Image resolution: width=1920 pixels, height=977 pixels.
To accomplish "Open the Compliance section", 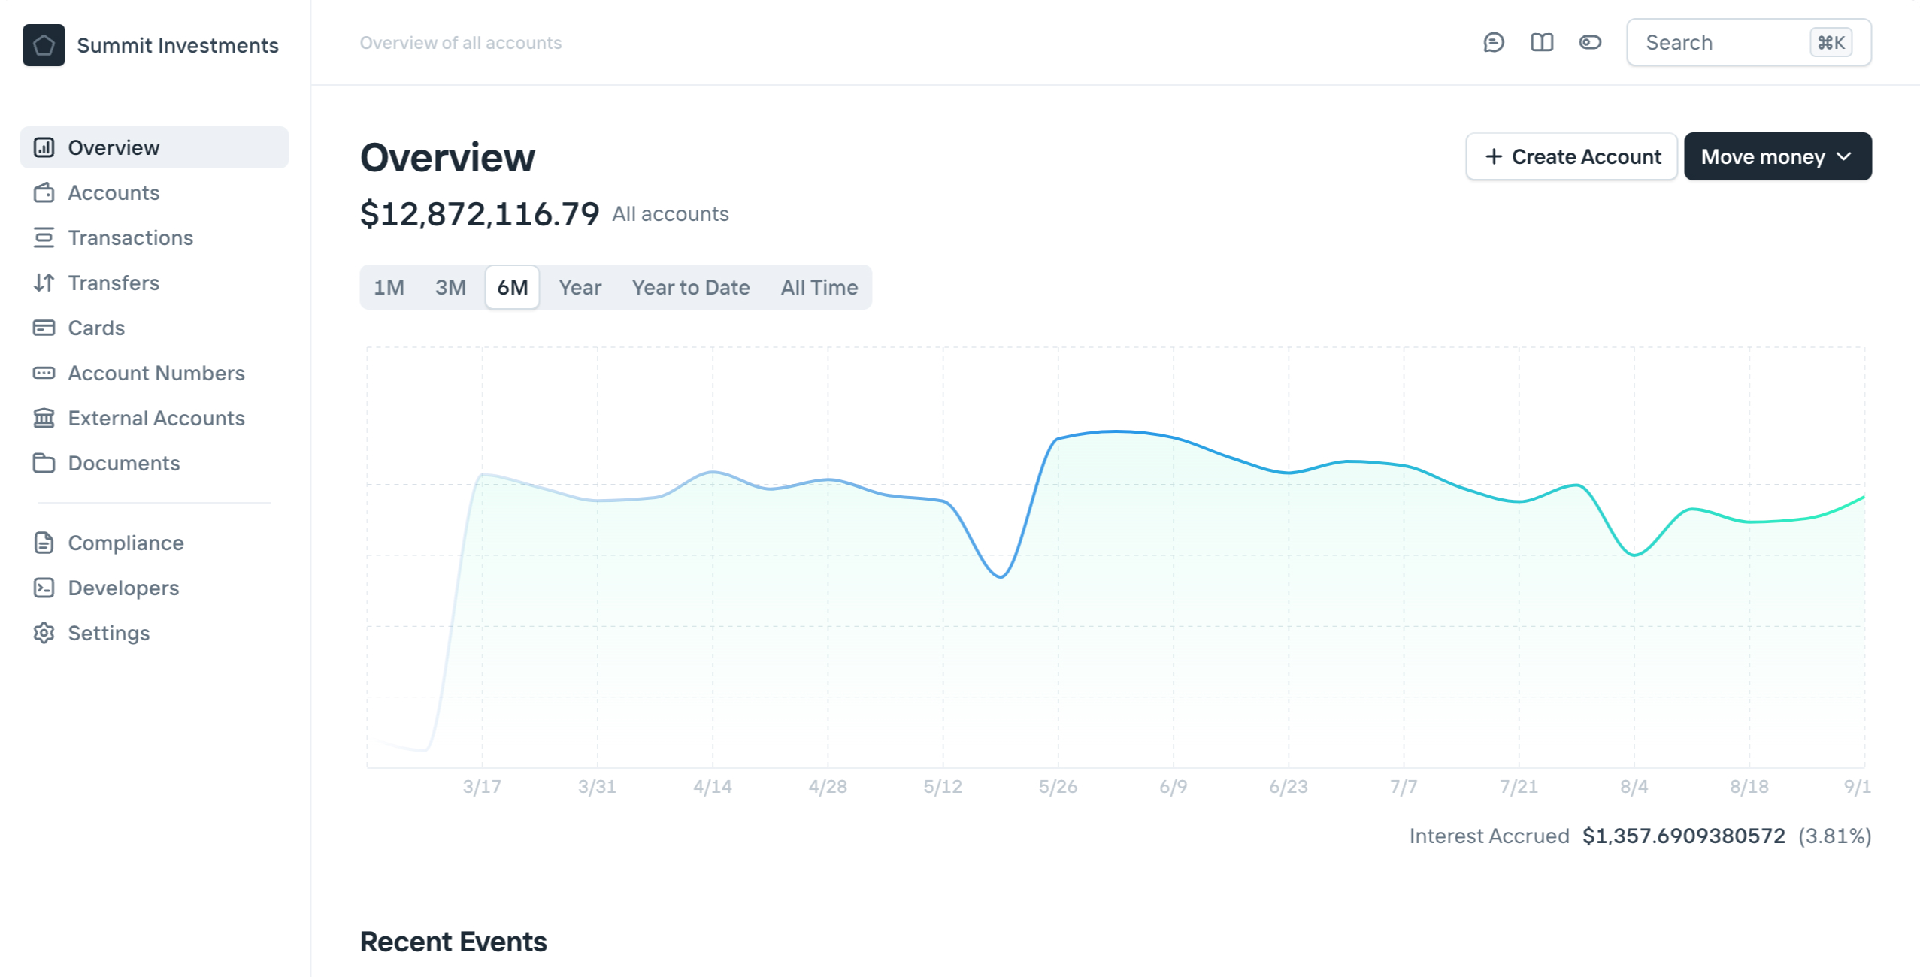I will [x=126, y=543].
